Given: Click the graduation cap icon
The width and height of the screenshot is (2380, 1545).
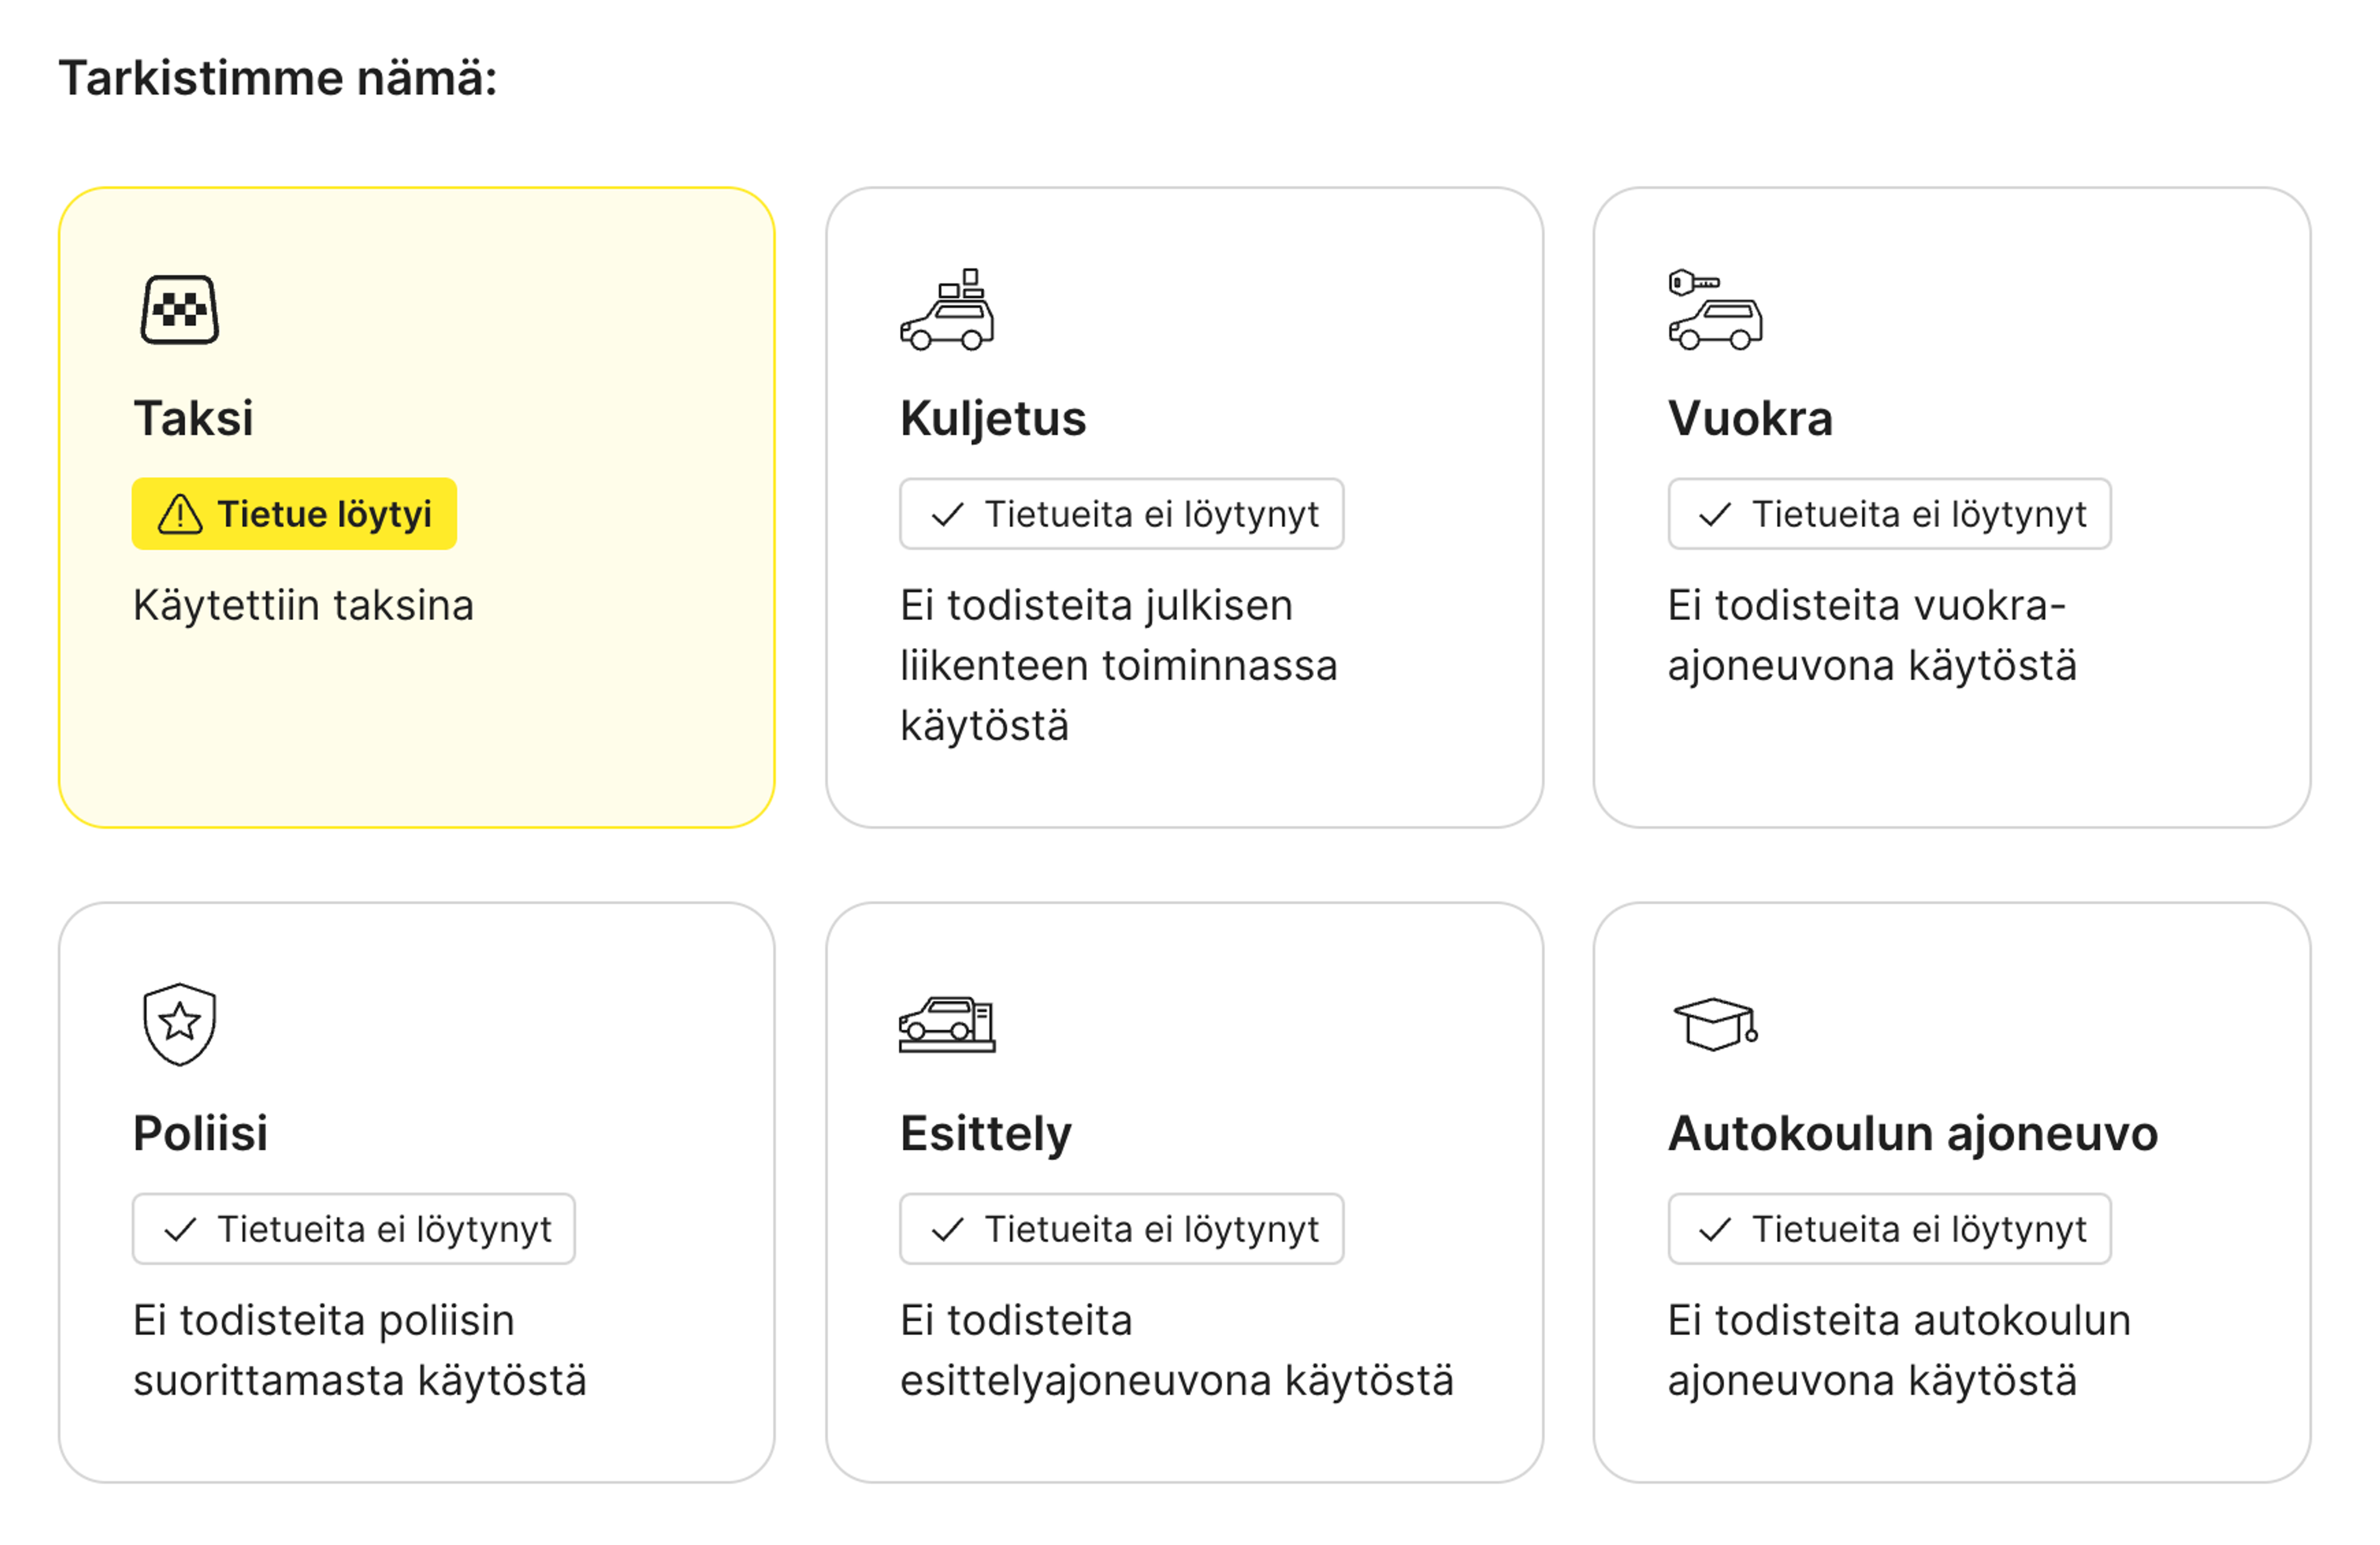Looking at the screenshot, I should [x=1715, y=1025].
